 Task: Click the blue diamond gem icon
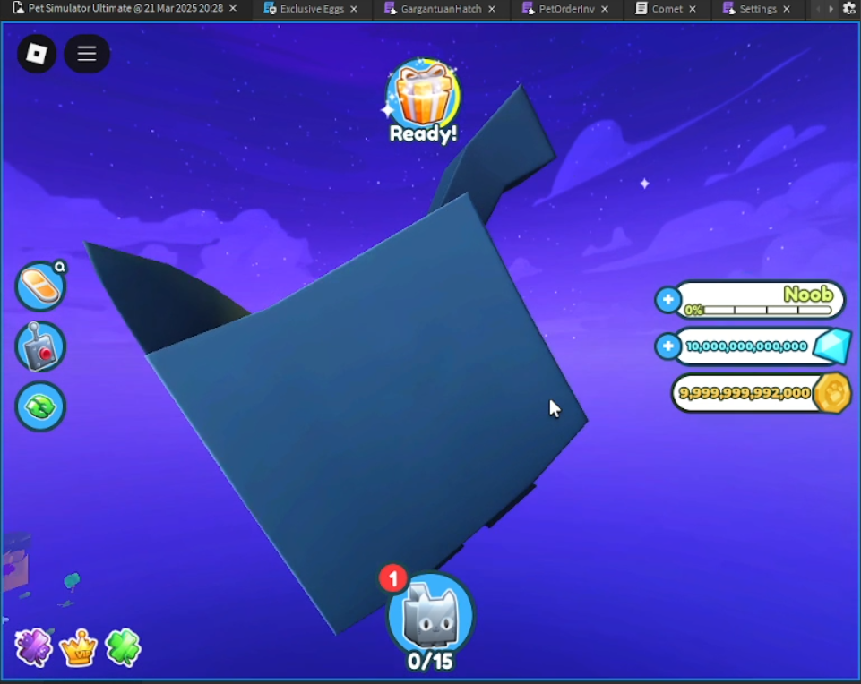coord(832,346)
